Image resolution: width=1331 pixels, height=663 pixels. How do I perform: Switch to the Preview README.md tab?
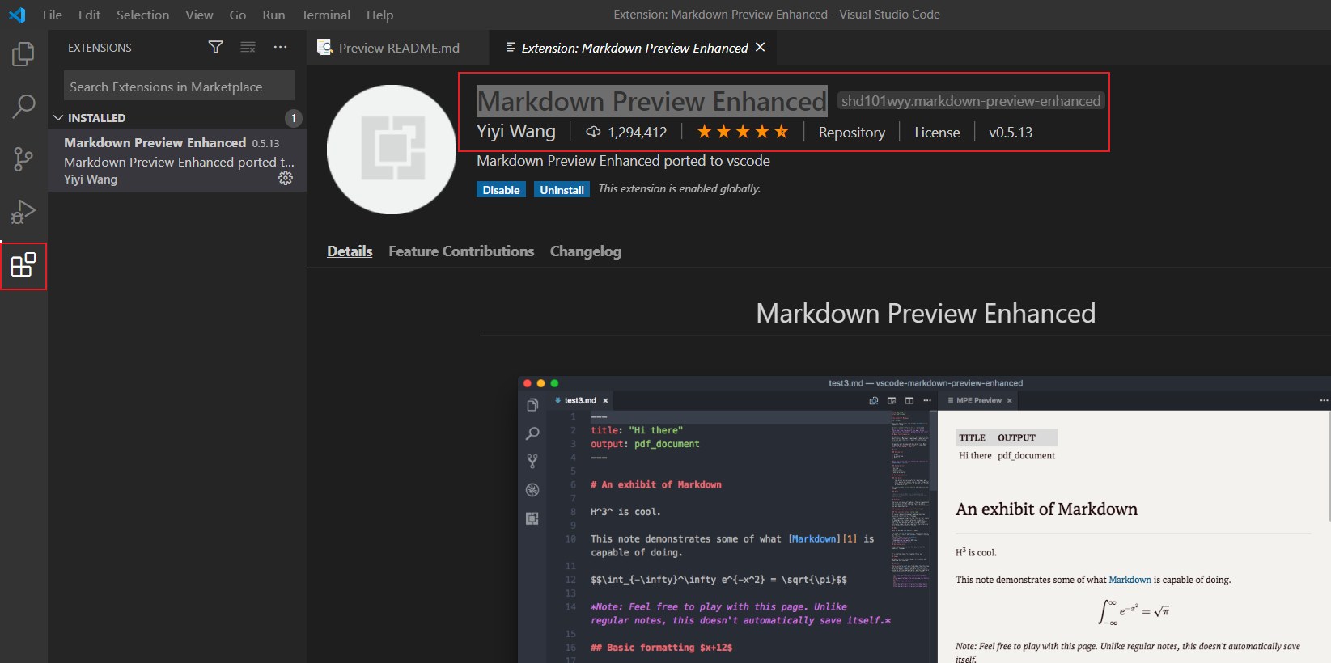[398, 48]
